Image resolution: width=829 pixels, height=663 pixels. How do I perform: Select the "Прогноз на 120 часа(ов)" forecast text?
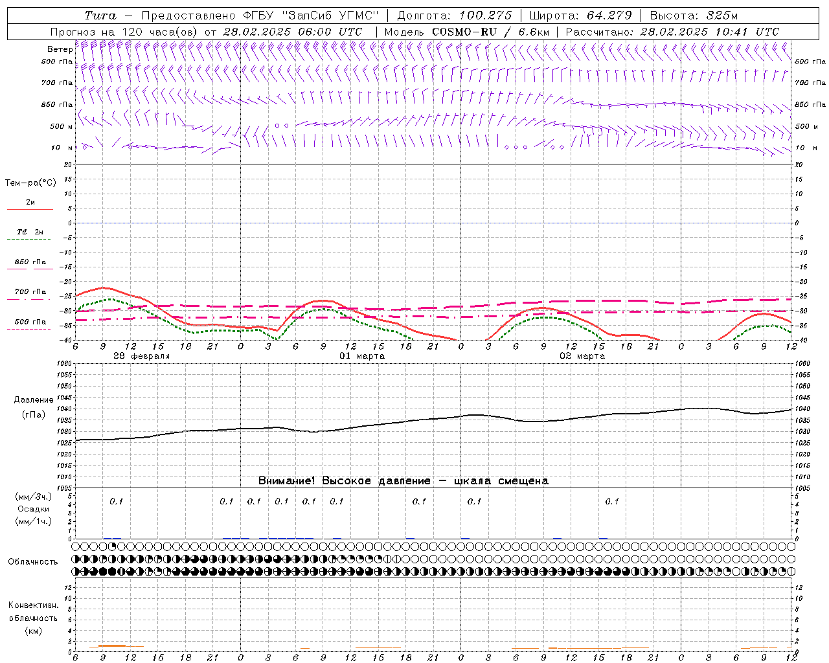[x=125, y=32]
